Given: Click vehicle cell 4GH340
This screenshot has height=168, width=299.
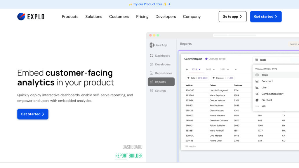Looking at the screenshot, I should 190,90.
